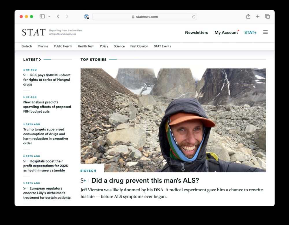The width and height of the screenshot is (289, 225).
Task: Go to STAT home via logo
Action: [34, 32]
